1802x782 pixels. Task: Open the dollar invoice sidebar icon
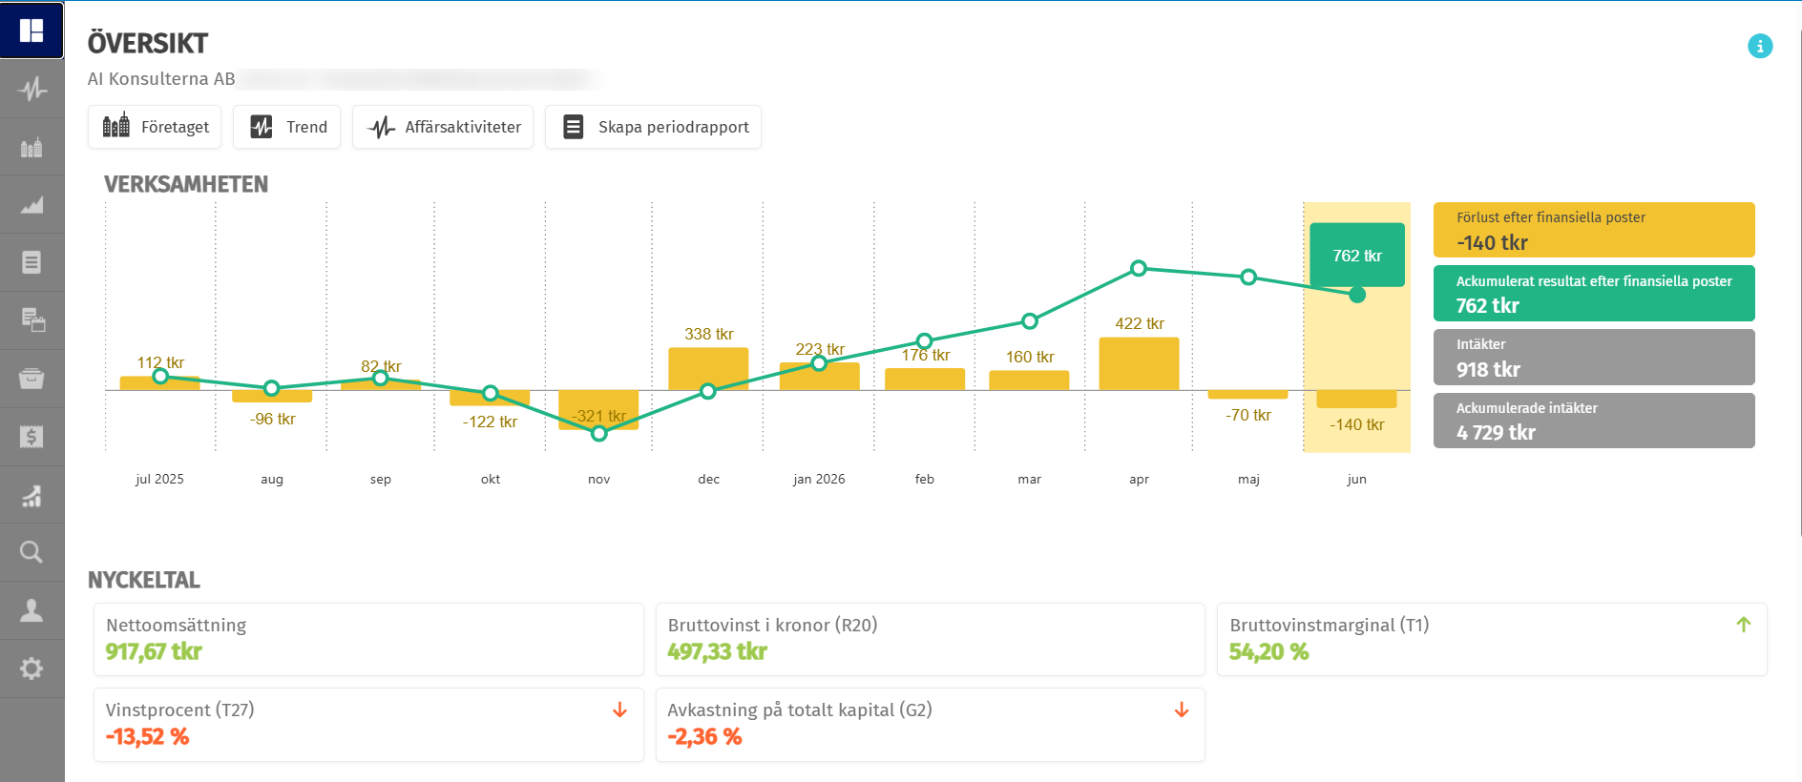(x=31, y=437)
